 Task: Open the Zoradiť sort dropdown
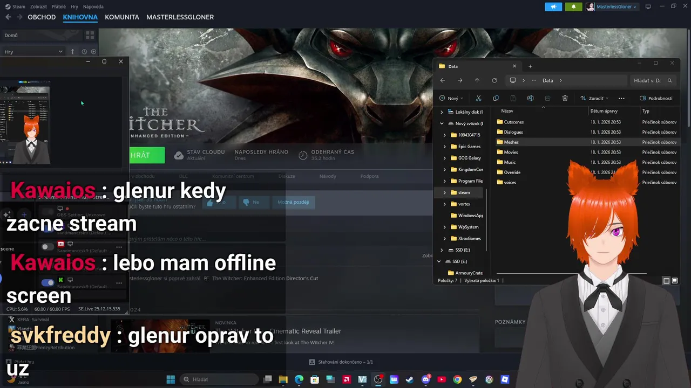point(594,98)
